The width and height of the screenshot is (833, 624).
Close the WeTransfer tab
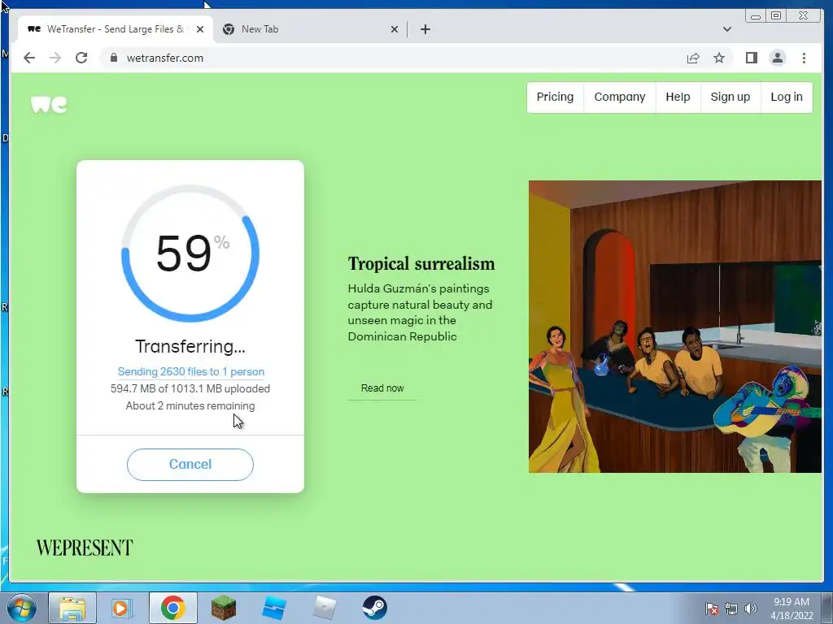click(x=200, y=29)
